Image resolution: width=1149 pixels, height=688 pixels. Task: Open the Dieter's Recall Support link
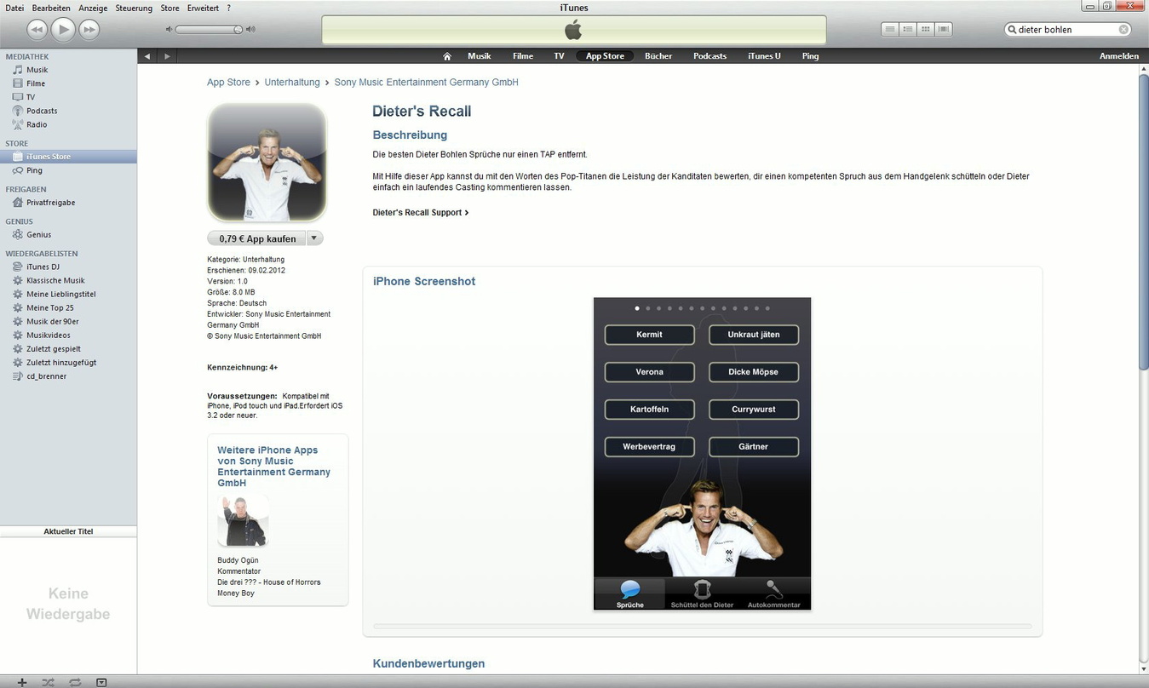point(421,213)
